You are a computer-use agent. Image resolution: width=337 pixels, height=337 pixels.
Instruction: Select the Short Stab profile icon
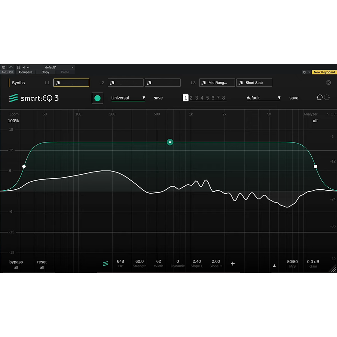coord(240,83)
